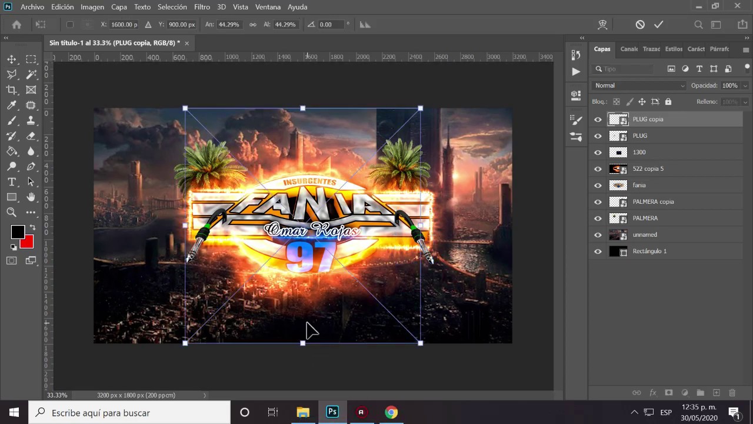Hide the Rectángulo 1 layer

tap(598, 251)
